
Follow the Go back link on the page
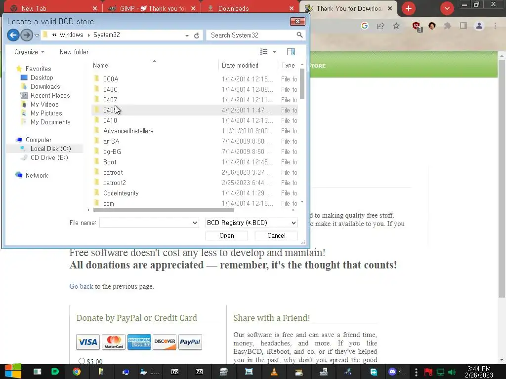81,286
